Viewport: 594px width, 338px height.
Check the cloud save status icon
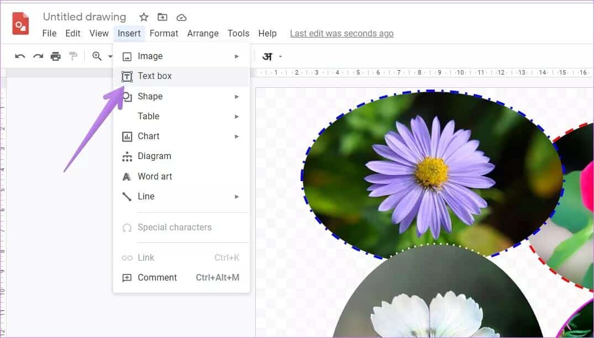click(x=181, y=18)
